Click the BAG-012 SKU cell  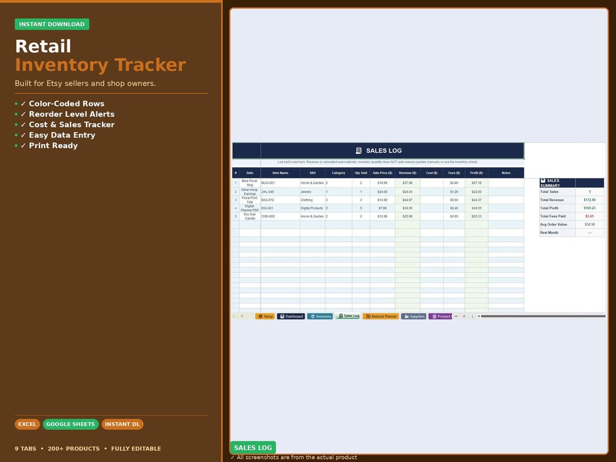(281, 200)
